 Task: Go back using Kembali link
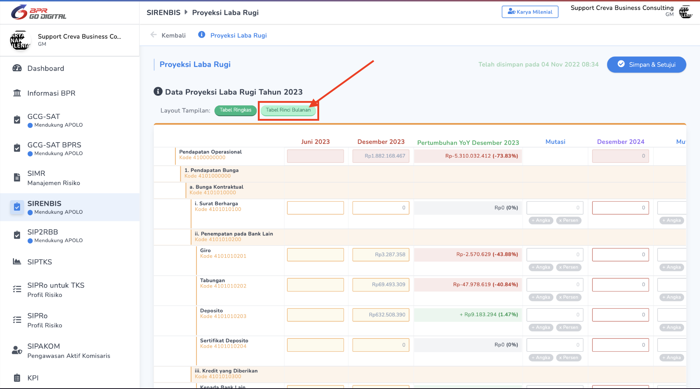point(174,35)
